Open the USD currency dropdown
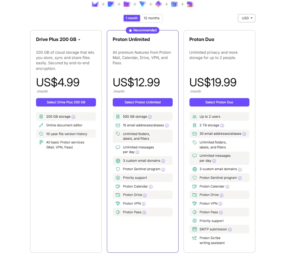The height and width of the screenshot is (258, 282). coord(246,18)
